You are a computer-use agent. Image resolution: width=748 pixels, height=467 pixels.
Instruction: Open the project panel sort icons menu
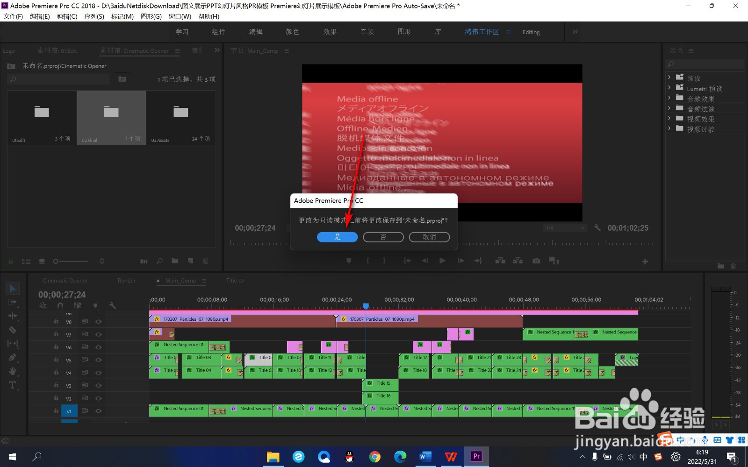(x=102, y=261)
